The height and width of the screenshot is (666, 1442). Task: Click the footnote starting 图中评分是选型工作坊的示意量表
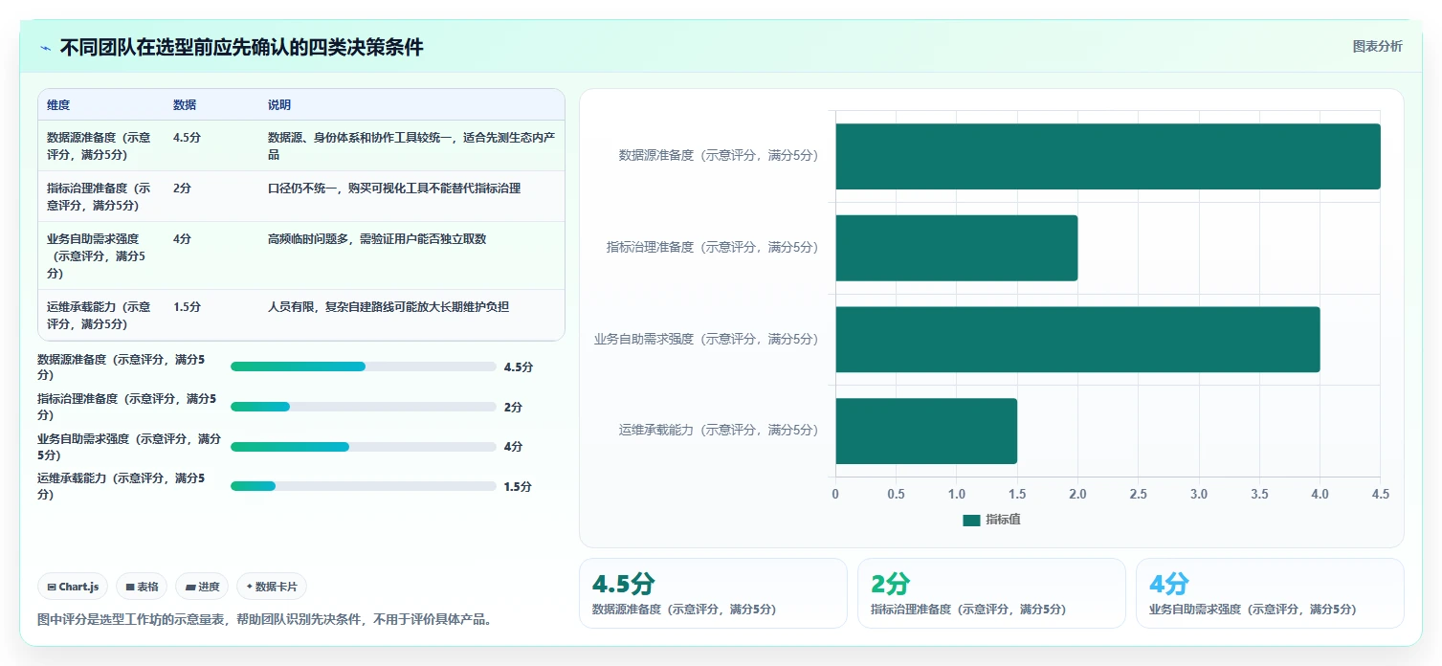click(x=265, y=619)
